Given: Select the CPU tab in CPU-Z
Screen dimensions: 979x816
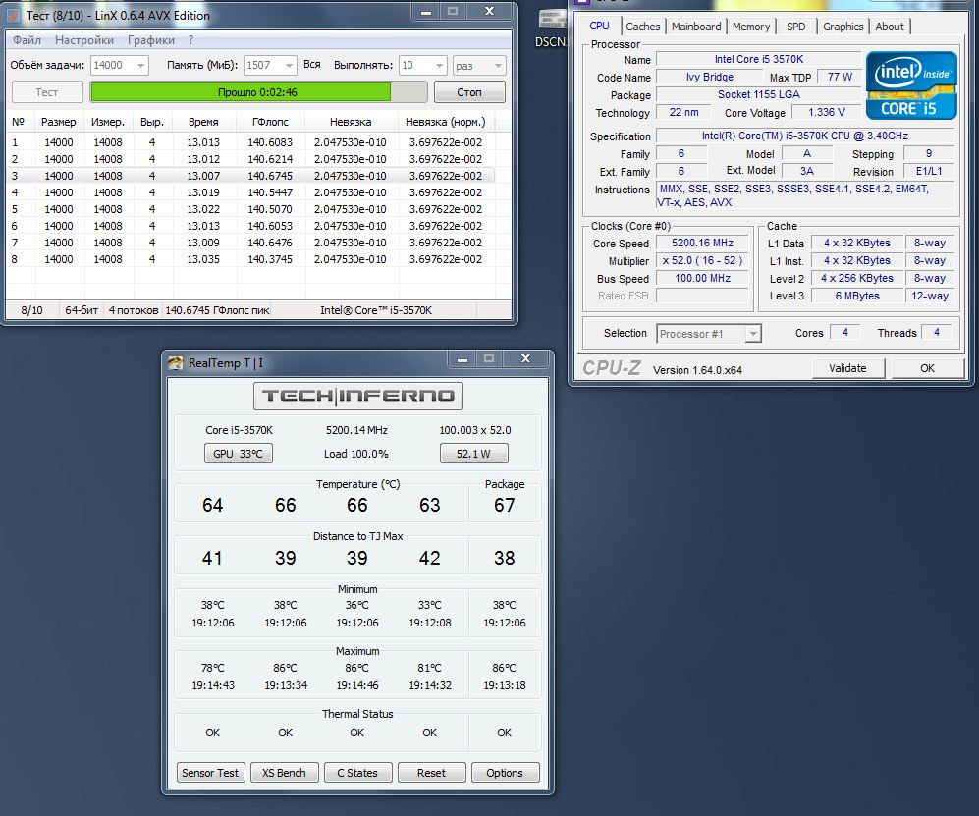Looking at the screenshot, I should [599, 26].
